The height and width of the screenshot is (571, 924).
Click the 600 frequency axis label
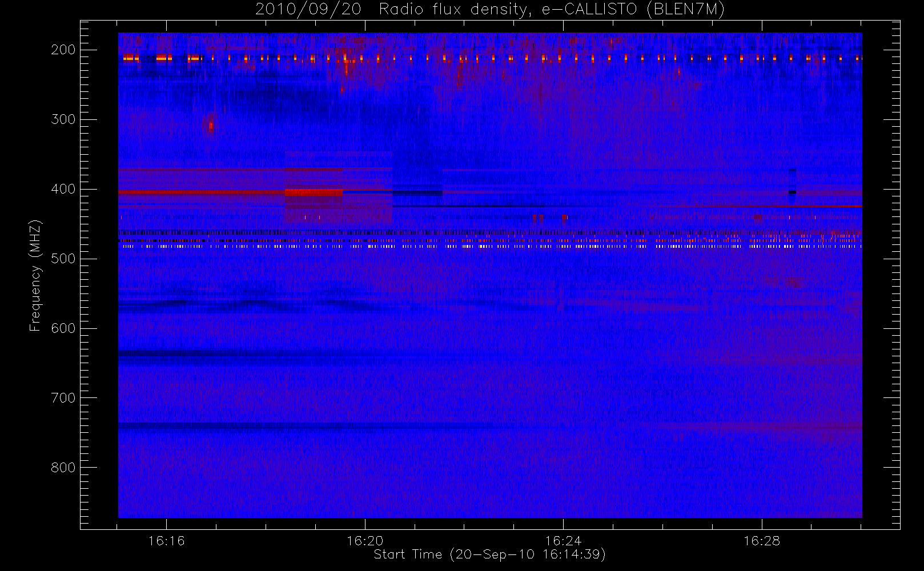coord(63,328)
